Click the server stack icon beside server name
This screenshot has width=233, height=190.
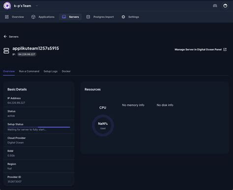[x=6, y=51]
